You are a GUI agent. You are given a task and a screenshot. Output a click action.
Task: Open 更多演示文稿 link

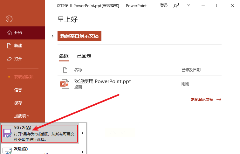(x=206, y=100)
